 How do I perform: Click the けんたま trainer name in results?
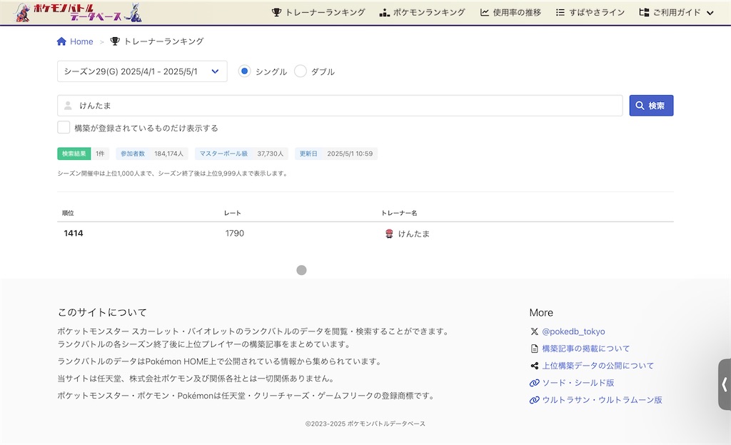(414, 234)
